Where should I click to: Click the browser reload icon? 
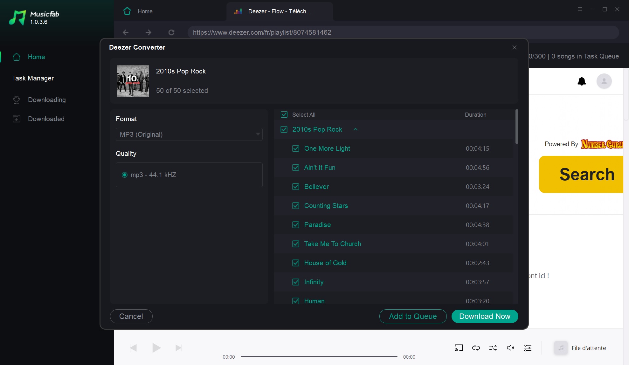point(171,32)
